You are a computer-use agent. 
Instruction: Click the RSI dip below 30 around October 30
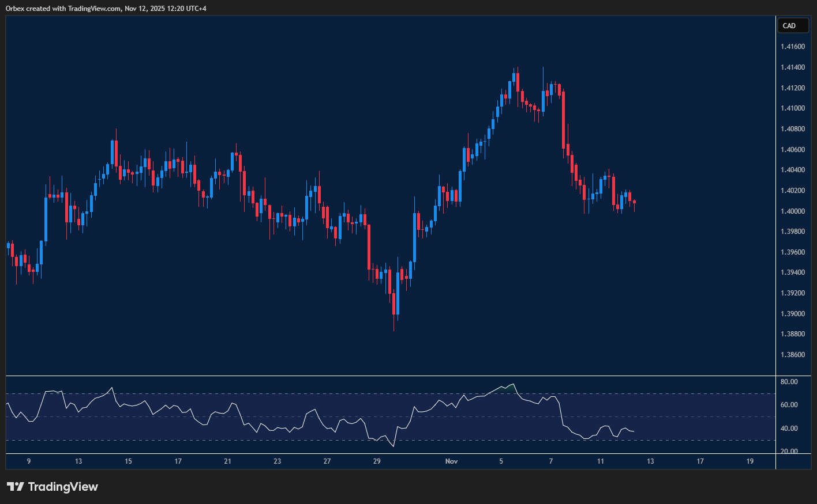click(x=393, y=446)
